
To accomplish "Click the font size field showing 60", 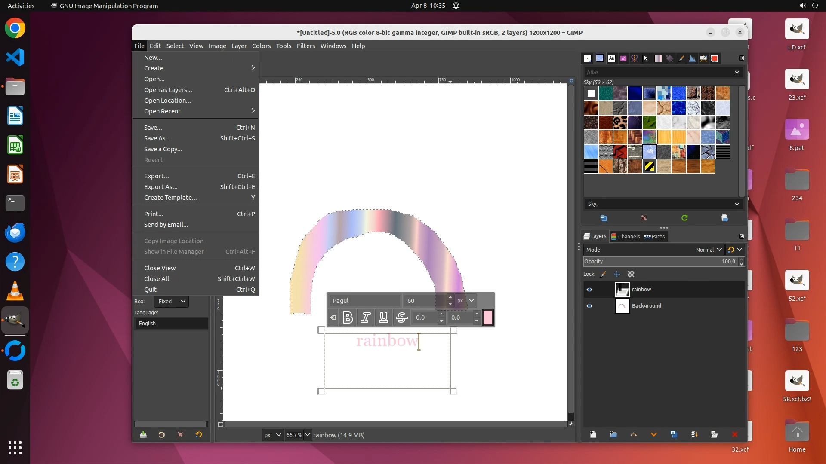I will tap(424, 301).
